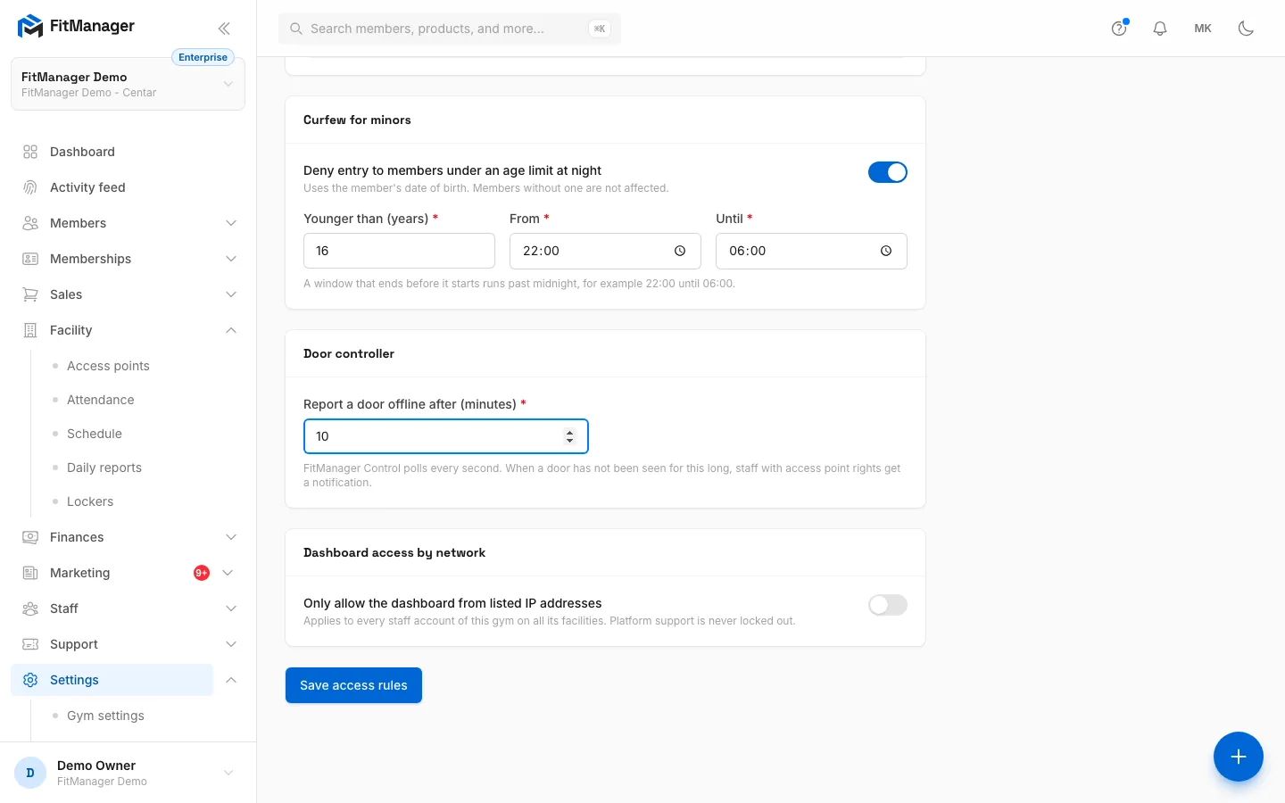The width and height of the screenshot is (1285, 803).
Task: Click the Marketing newspaper icon
Action: coord(30,573)
